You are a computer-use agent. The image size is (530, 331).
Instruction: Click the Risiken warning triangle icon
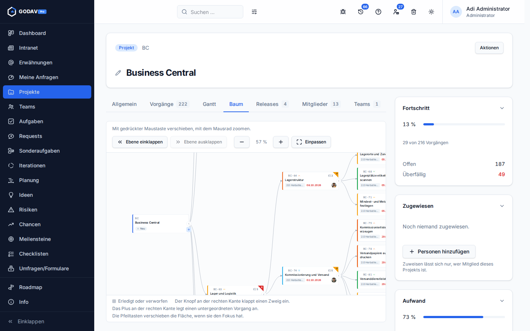(11, 210)
